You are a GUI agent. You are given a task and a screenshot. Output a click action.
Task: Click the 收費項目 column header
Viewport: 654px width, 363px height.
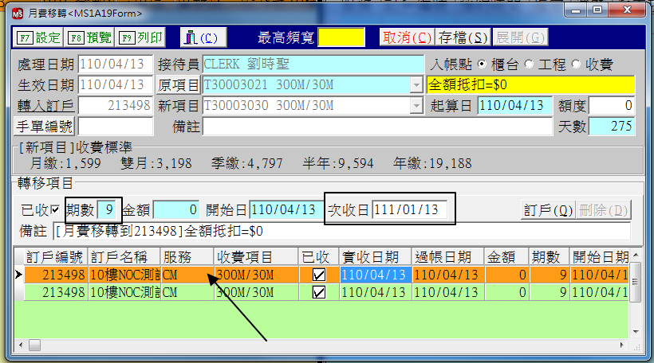coord(254,257)
